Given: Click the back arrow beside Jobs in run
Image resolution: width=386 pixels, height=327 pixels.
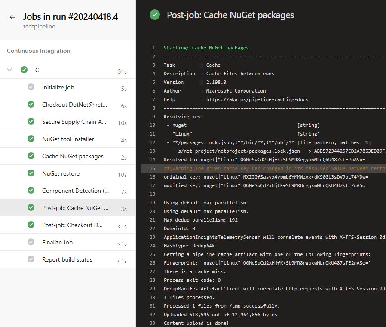Looking at the screenshot, I should pos(12,17).
